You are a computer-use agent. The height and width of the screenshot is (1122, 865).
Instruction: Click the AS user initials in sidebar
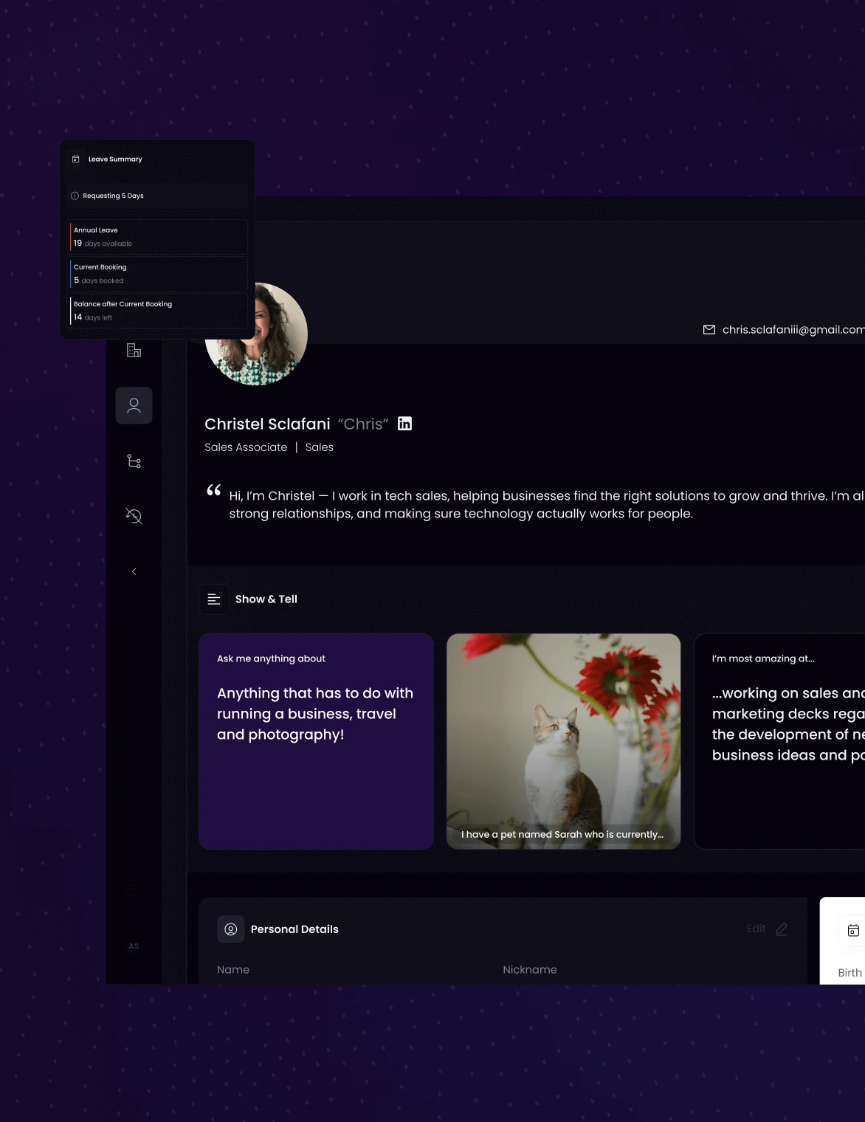[134, 946]
